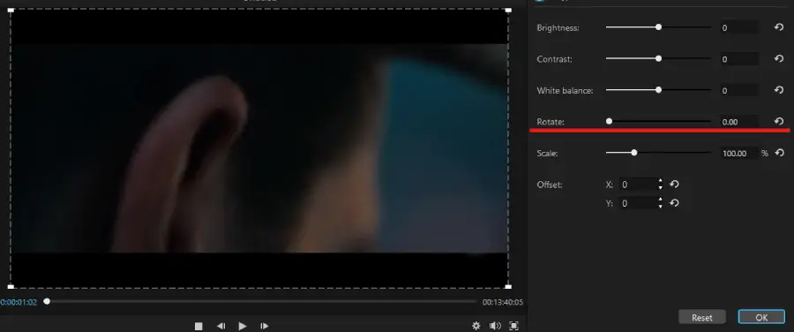
Task: Click the Scale field showing 100.00
Action: (x=739, y=153)
